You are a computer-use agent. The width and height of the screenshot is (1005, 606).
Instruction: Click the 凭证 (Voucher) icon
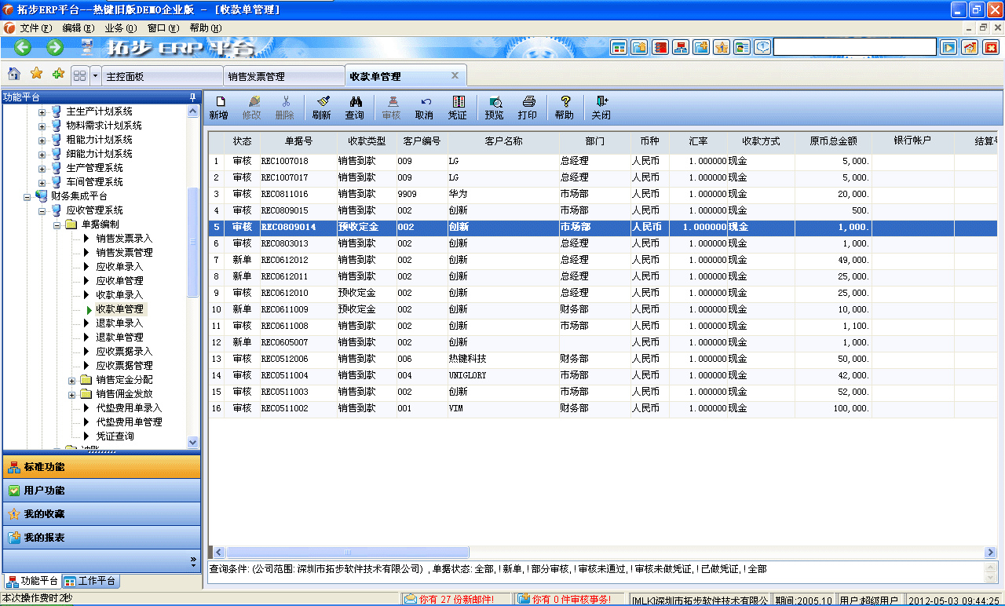(459, 108)
